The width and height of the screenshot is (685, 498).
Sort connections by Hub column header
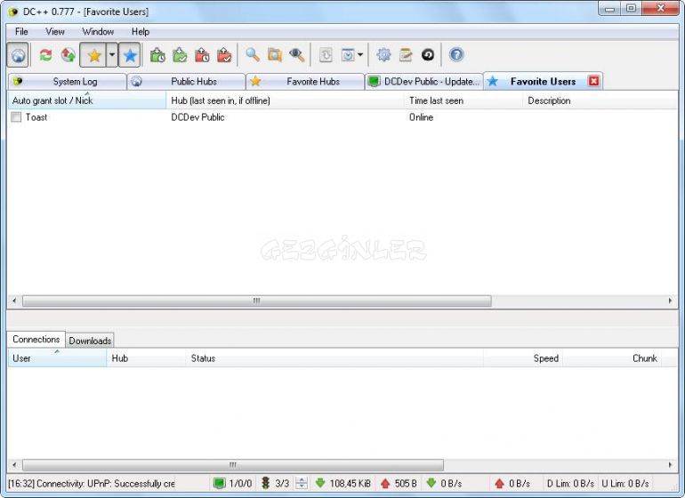click(x=147, y=358)
